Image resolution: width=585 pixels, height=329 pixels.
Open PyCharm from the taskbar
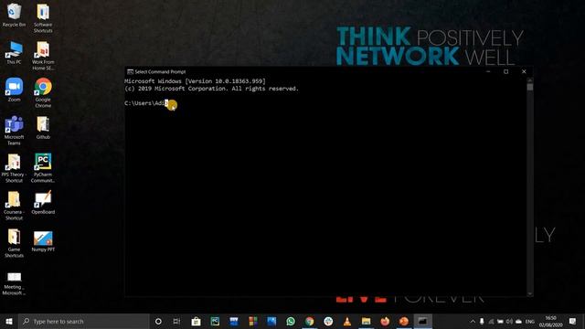(x=215, y=321)
